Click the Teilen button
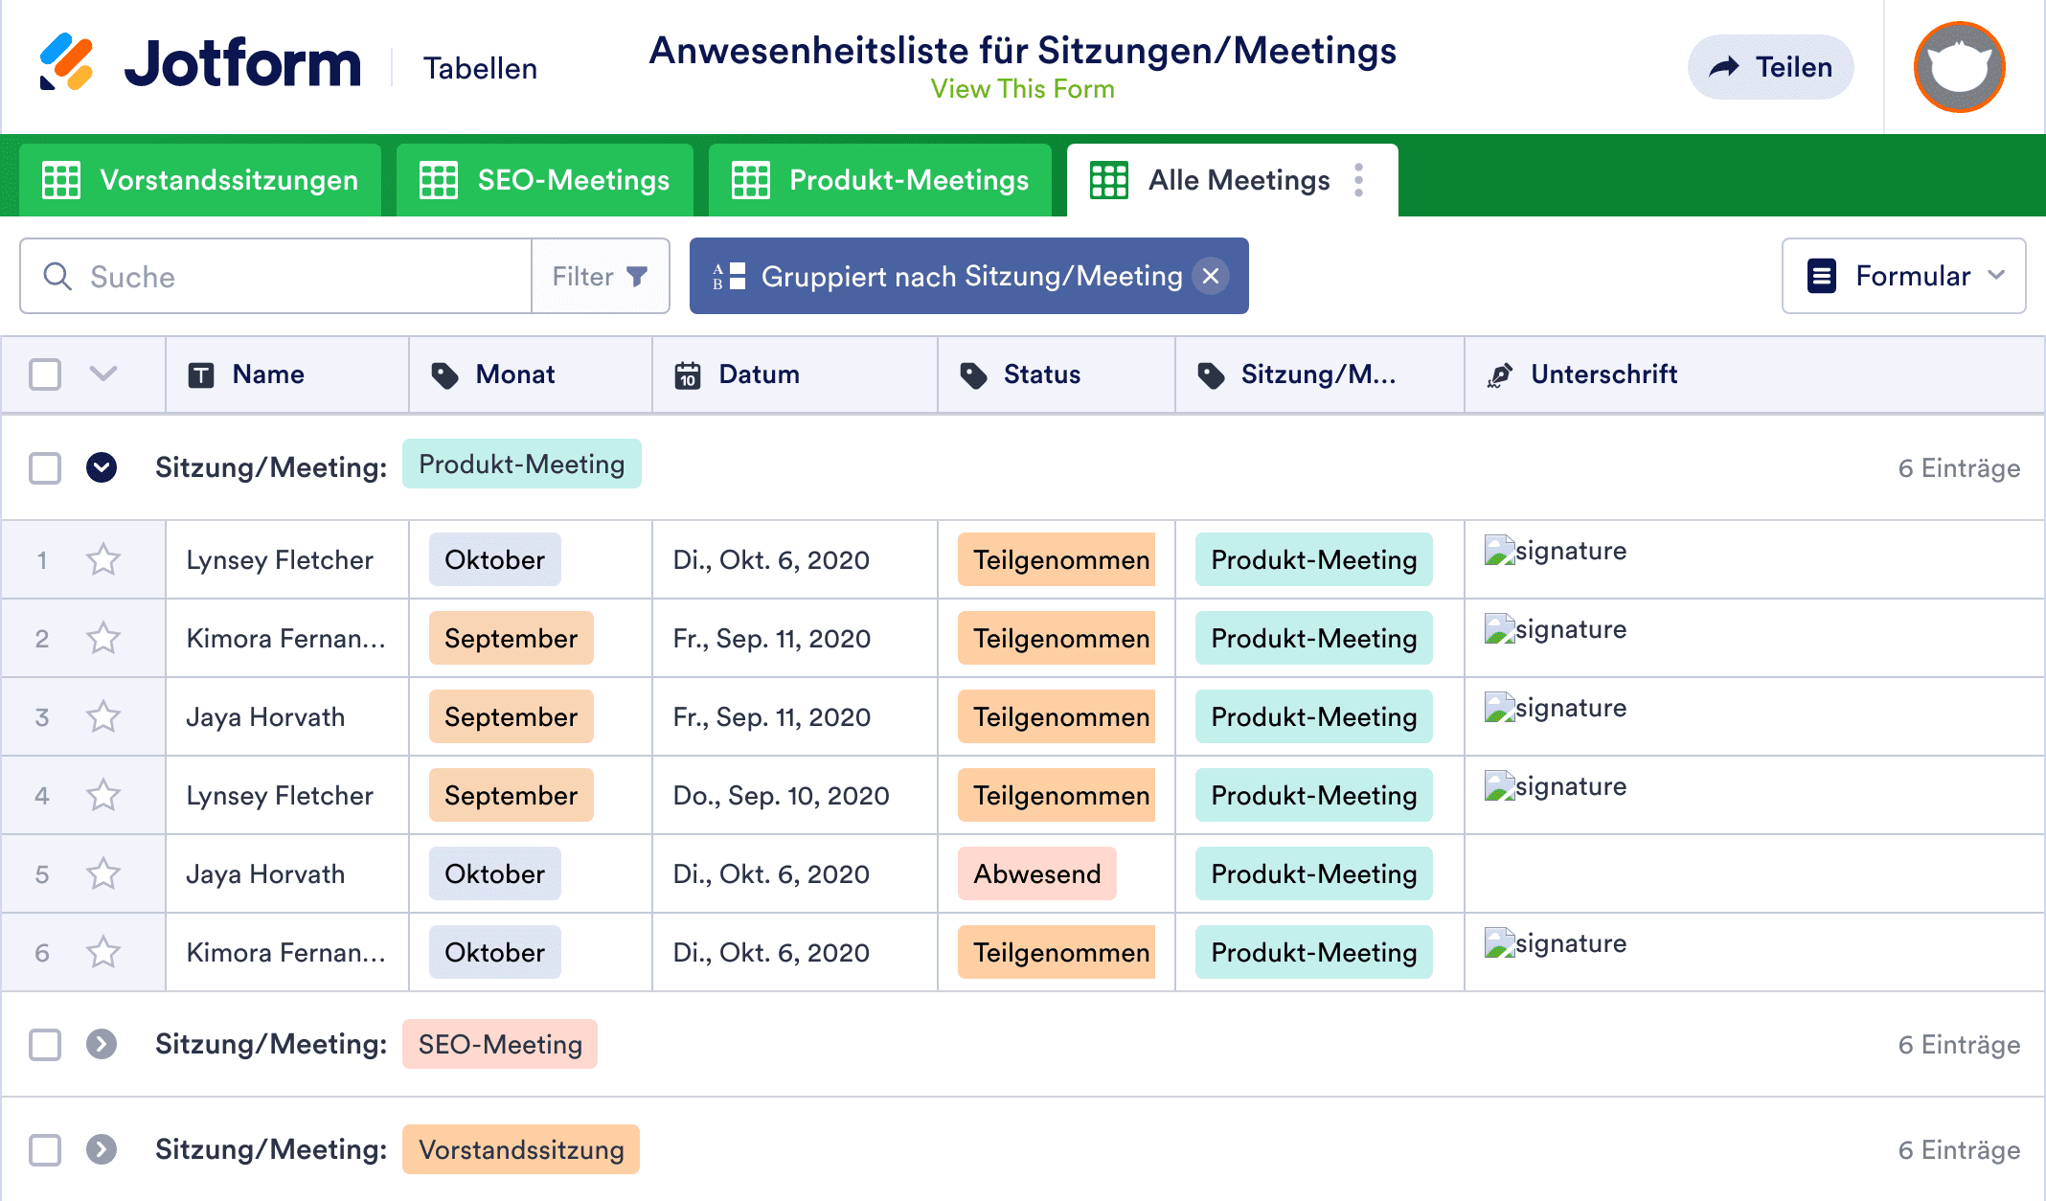 (1770, 66)
